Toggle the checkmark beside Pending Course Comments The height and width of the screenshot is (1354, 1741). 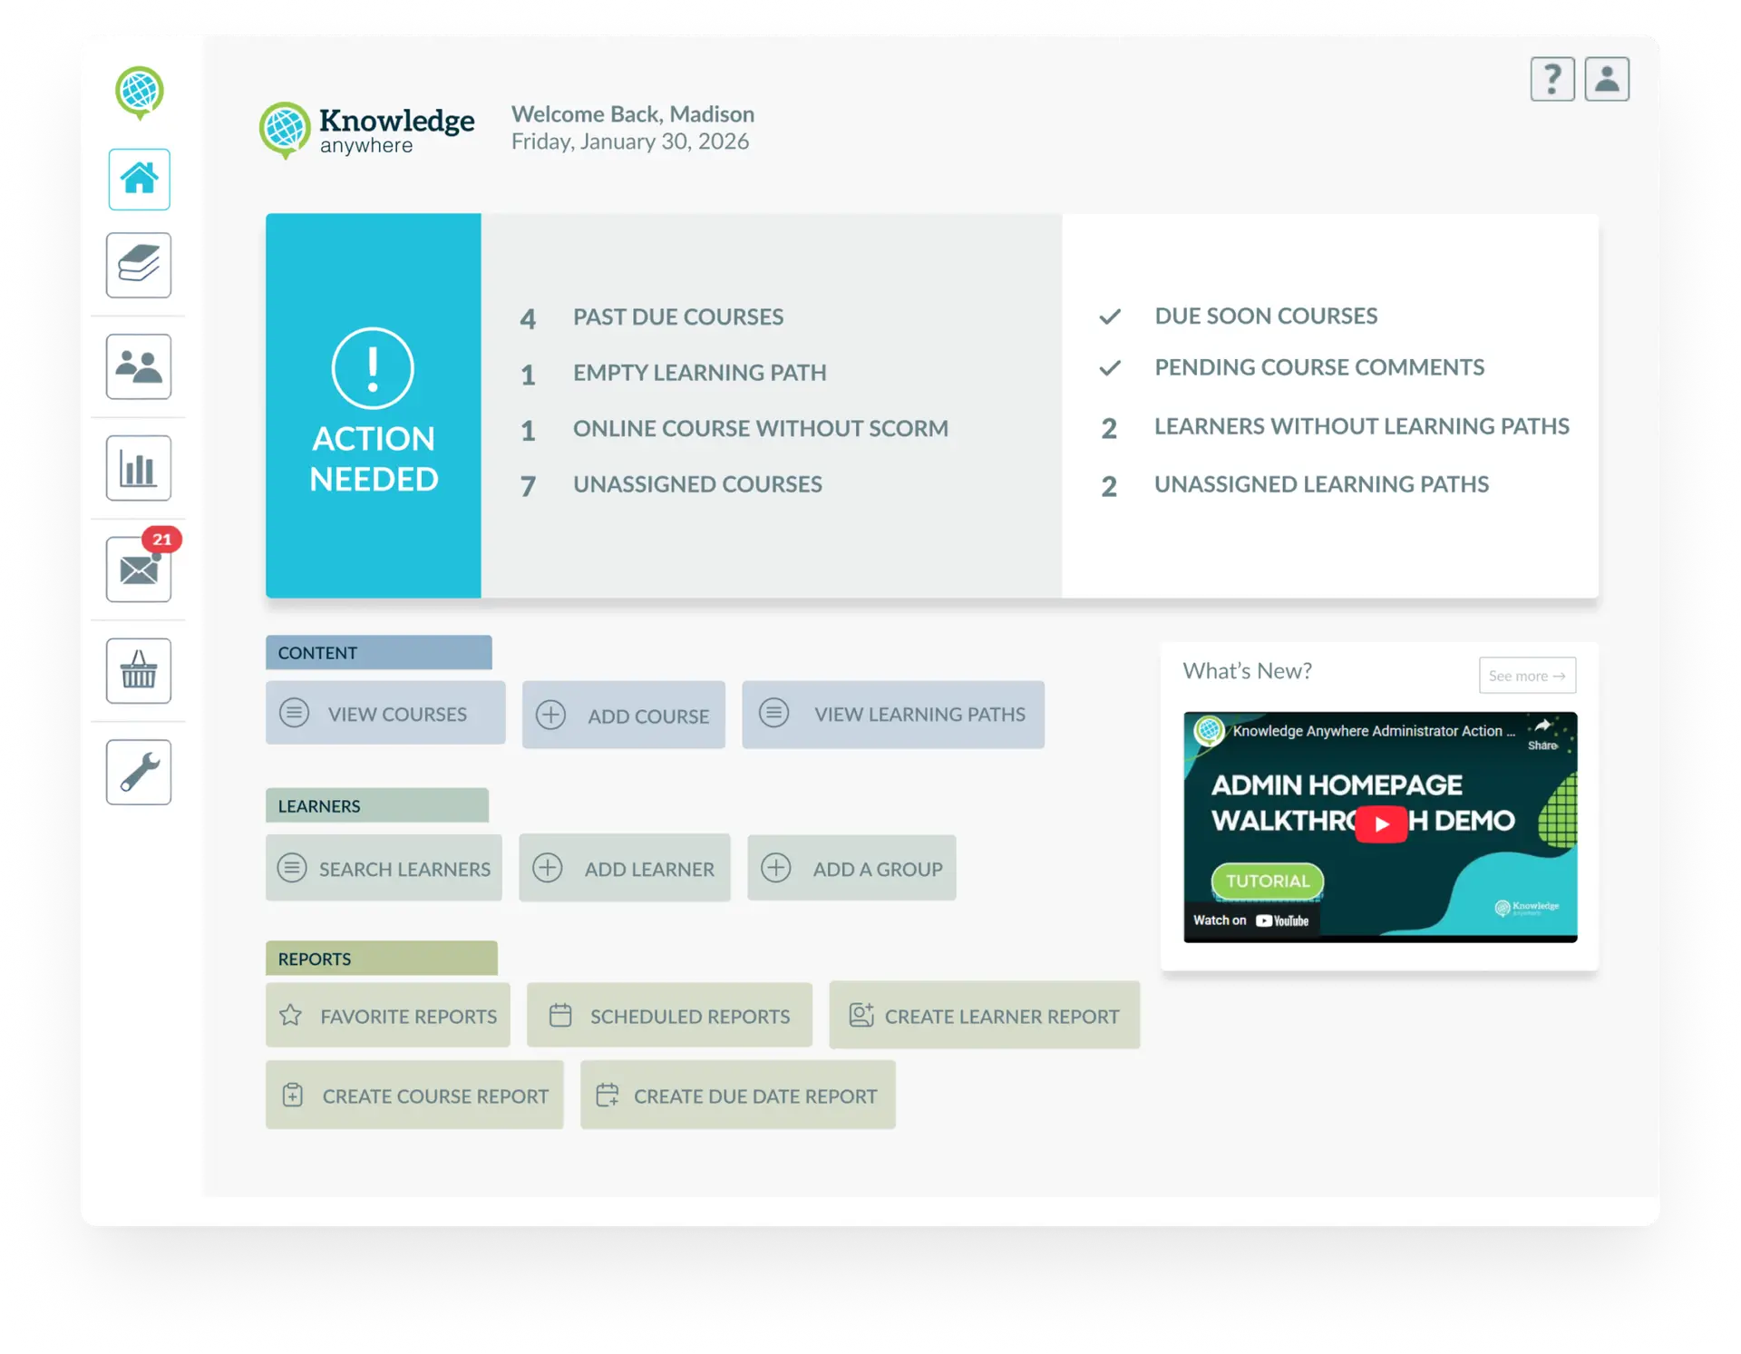tap(1109, 368)
